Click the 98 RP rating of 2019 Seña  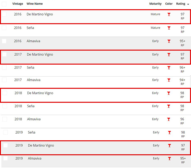(x=183, y=134)
